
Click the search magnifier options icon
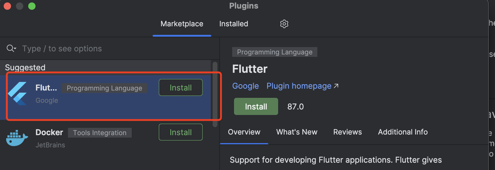pos(11,48)
